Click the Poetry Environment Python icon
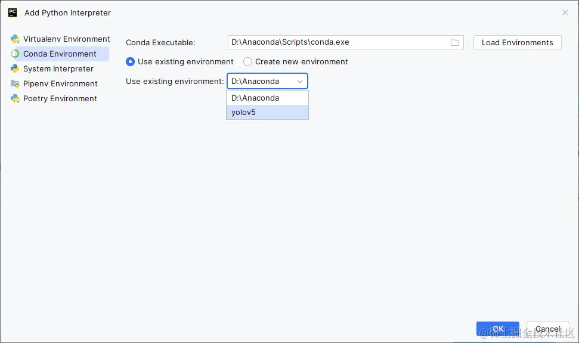 coord(15,99)
